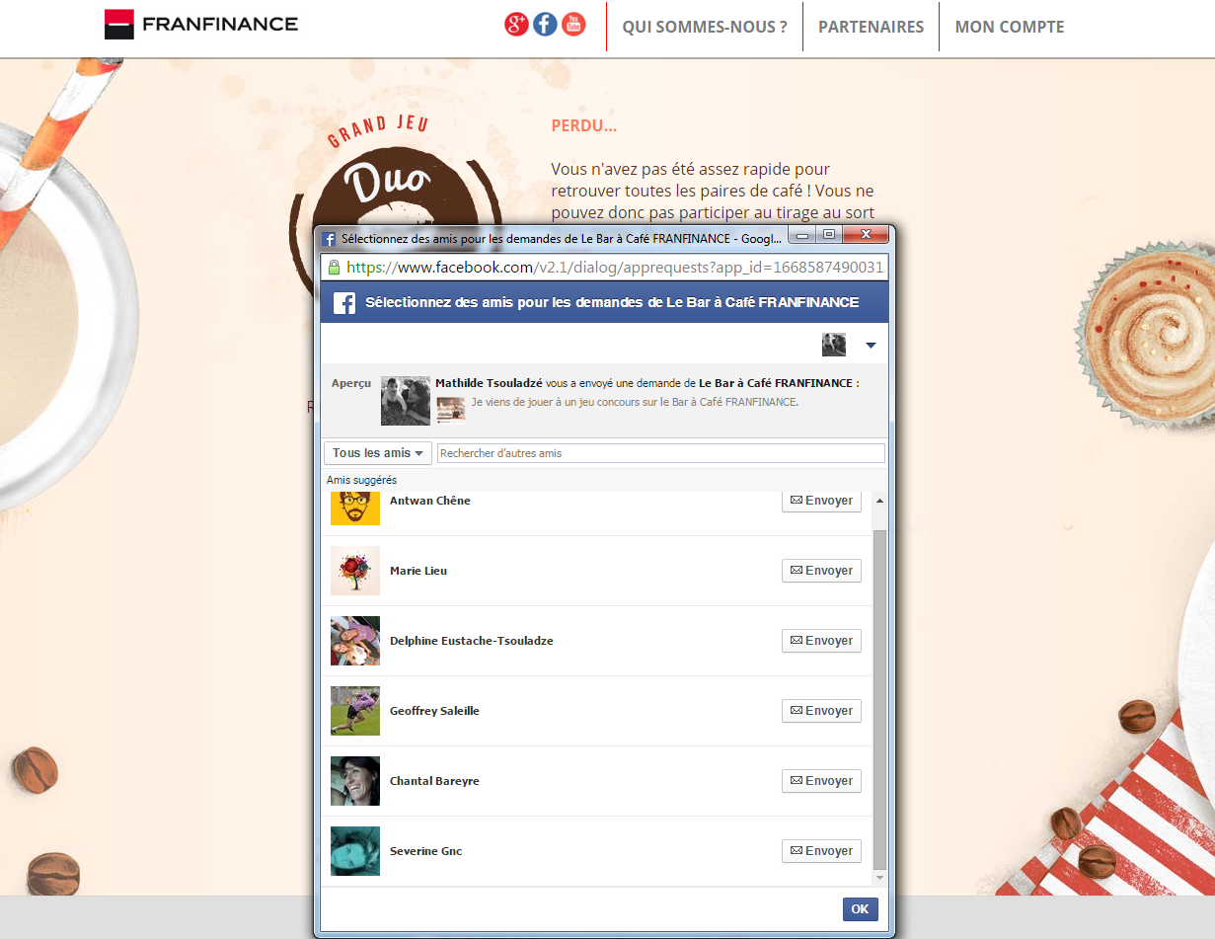Click Chantal Bareyre's profile picture
The image size is (1215, 939).
pyautogui.click(x=355, y=781)
